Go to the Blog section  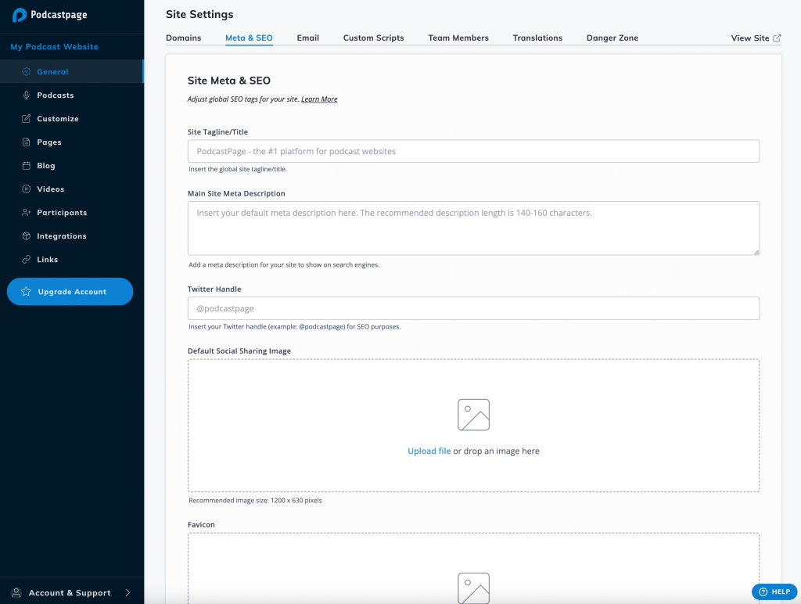44,165
